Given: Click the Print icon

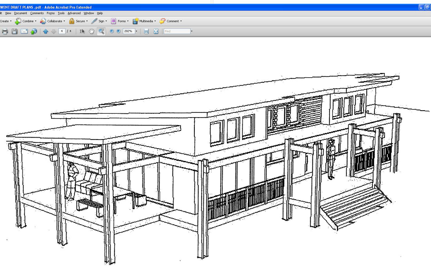Looking at the screenshot, I should click(x=5, y=31).
